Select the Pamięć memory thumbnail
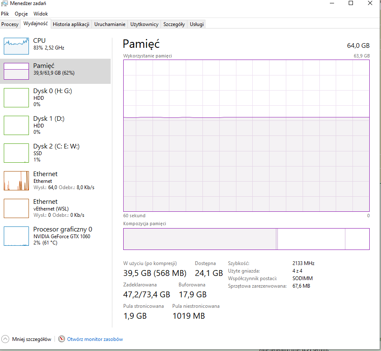The height and width of the screenshot is (351, 381). coord(16,71)
